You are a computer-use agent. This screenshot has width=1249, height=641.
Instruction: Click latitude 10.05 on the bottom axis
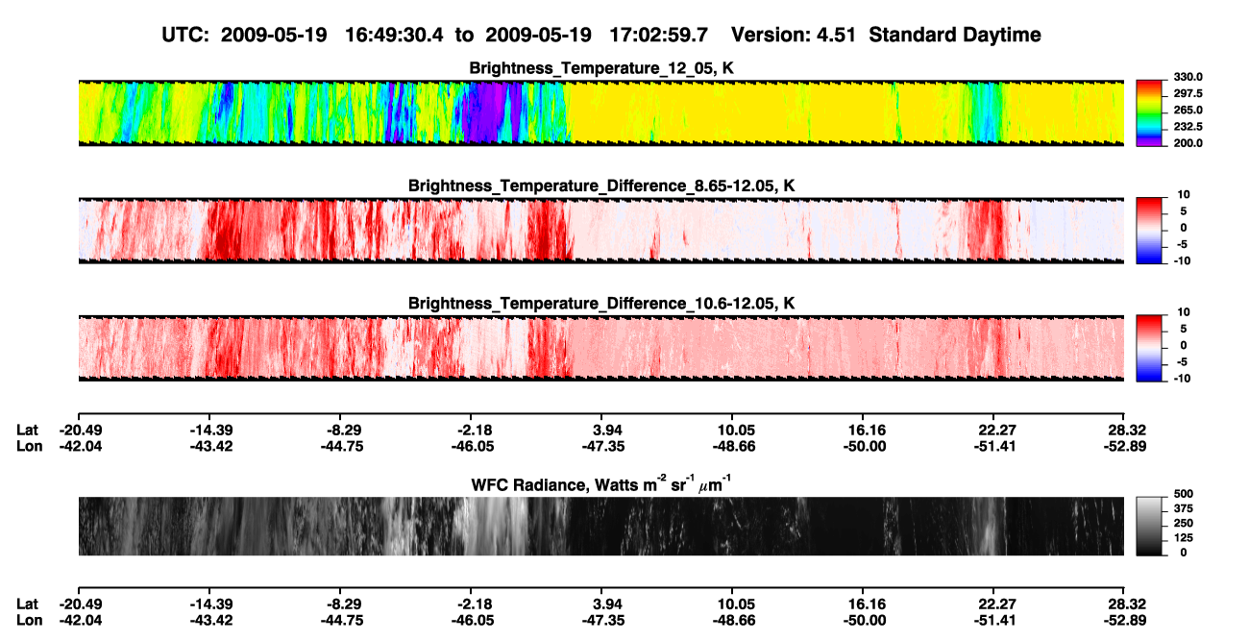tap(735, 604)
